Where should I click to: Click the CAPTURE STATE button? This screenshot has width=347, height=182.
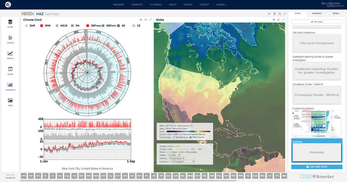point(317,167)
